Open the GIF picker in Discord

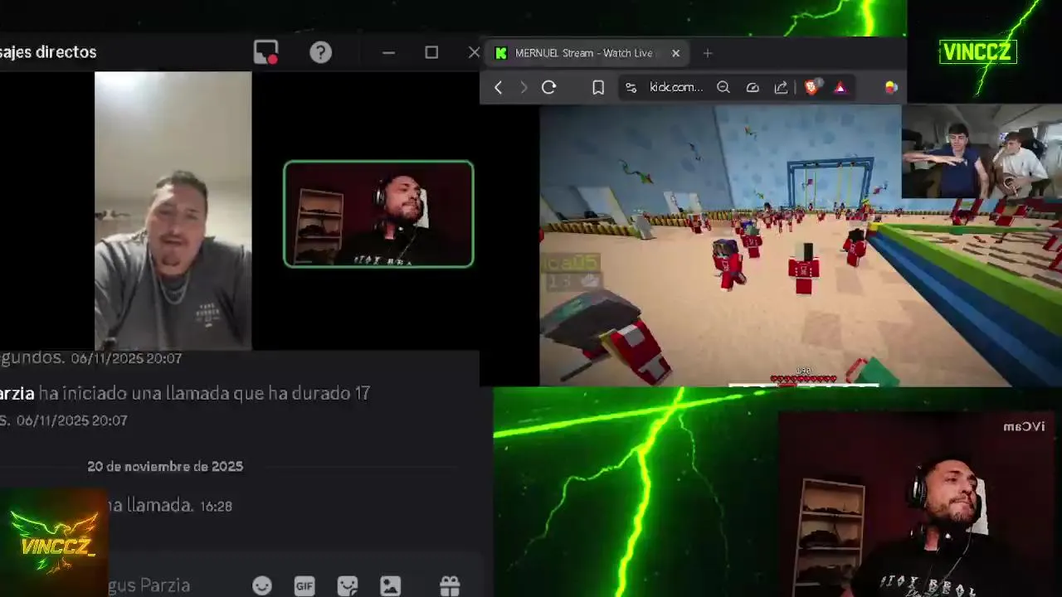[304, 586]
